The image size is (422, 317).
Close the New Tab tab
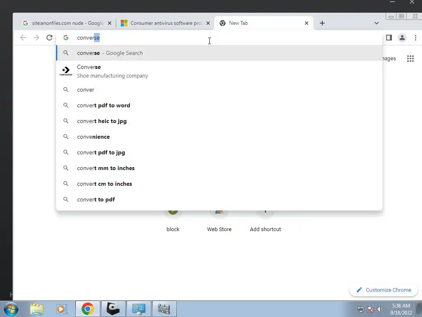pos(306,23)
